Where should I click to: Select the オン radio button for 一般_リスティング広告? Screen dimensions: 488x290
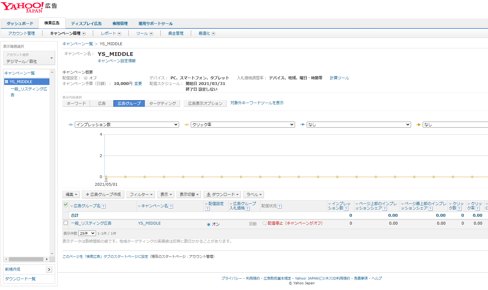(209, 224)
